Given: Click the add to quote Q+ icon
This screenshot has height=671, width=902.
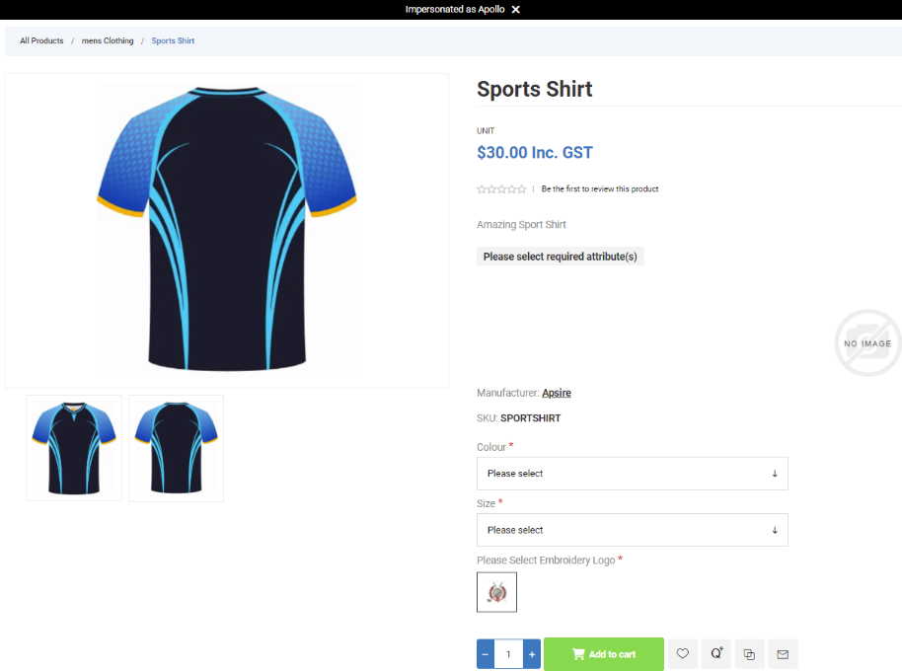Looking at the screenshot, I should [715, 653].
